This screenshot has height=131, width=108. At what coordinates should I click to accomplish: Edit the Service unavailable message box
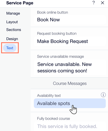[x=70, y=68]
